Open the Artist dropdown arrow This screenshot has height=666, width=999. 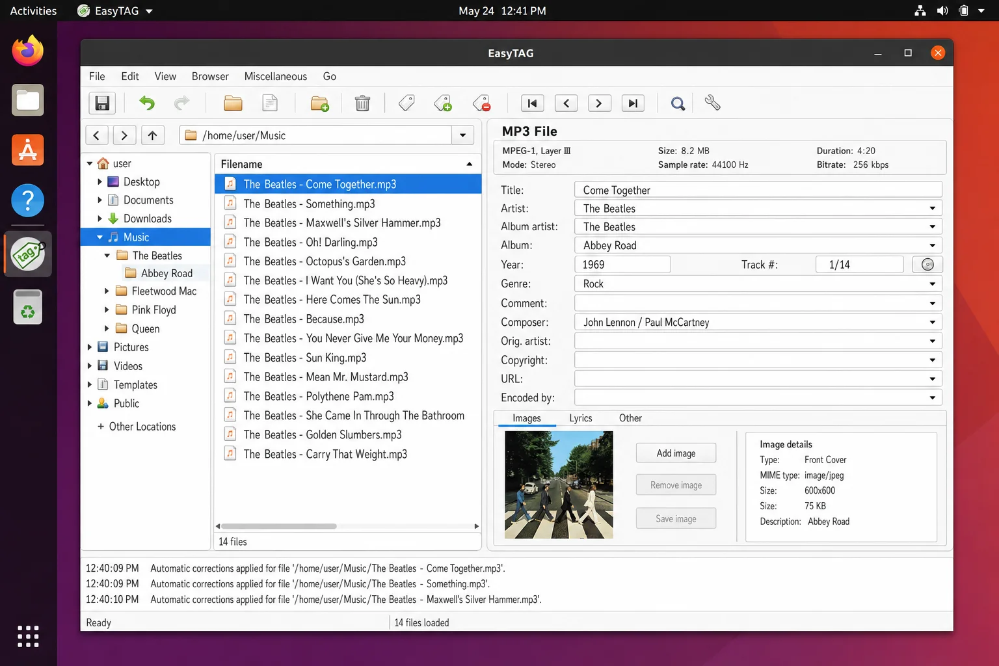[932, 208]
